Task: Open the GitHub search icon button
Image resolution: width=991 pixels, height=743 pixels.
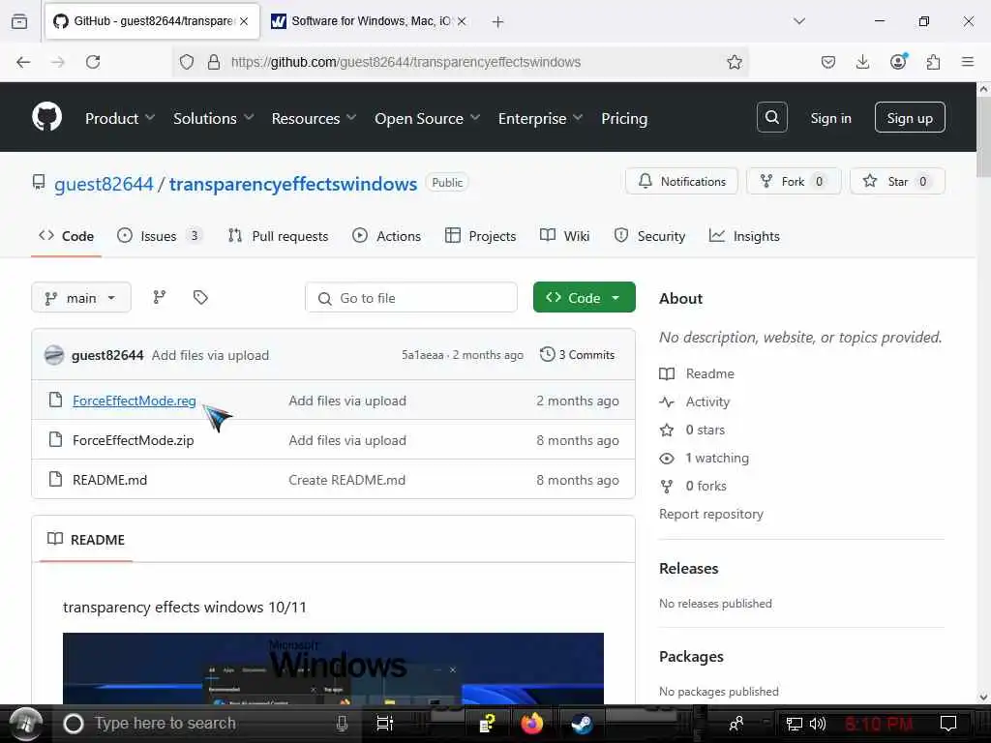Action: click(x=771, y=117)
